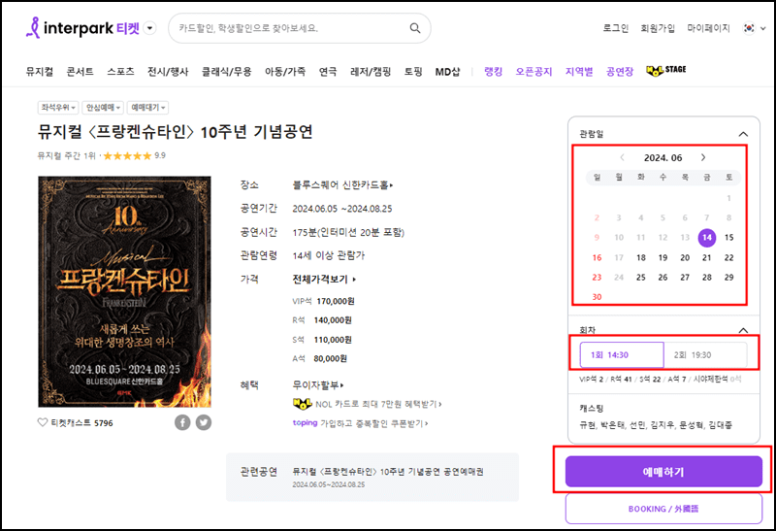Click the search magnifier icon
The image size is (776, 531).
click(x=415, y=28)
